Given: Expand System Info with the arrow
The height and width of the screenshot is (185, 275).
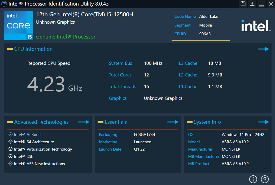Looking at the screenshot, I should click(263, 122).
